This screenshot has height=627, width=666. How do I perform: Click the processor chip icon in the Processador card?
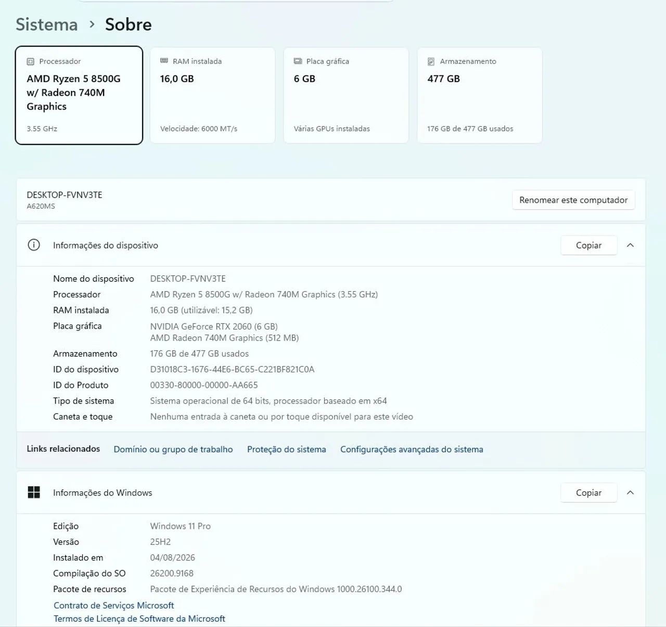point(30,61)
